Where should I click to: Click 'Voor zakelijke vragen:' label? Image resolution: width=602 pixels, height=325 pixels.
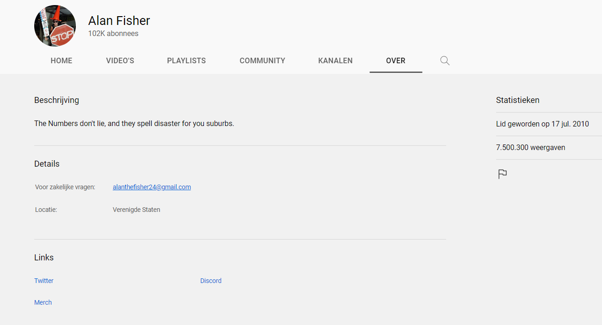point(65,187)
